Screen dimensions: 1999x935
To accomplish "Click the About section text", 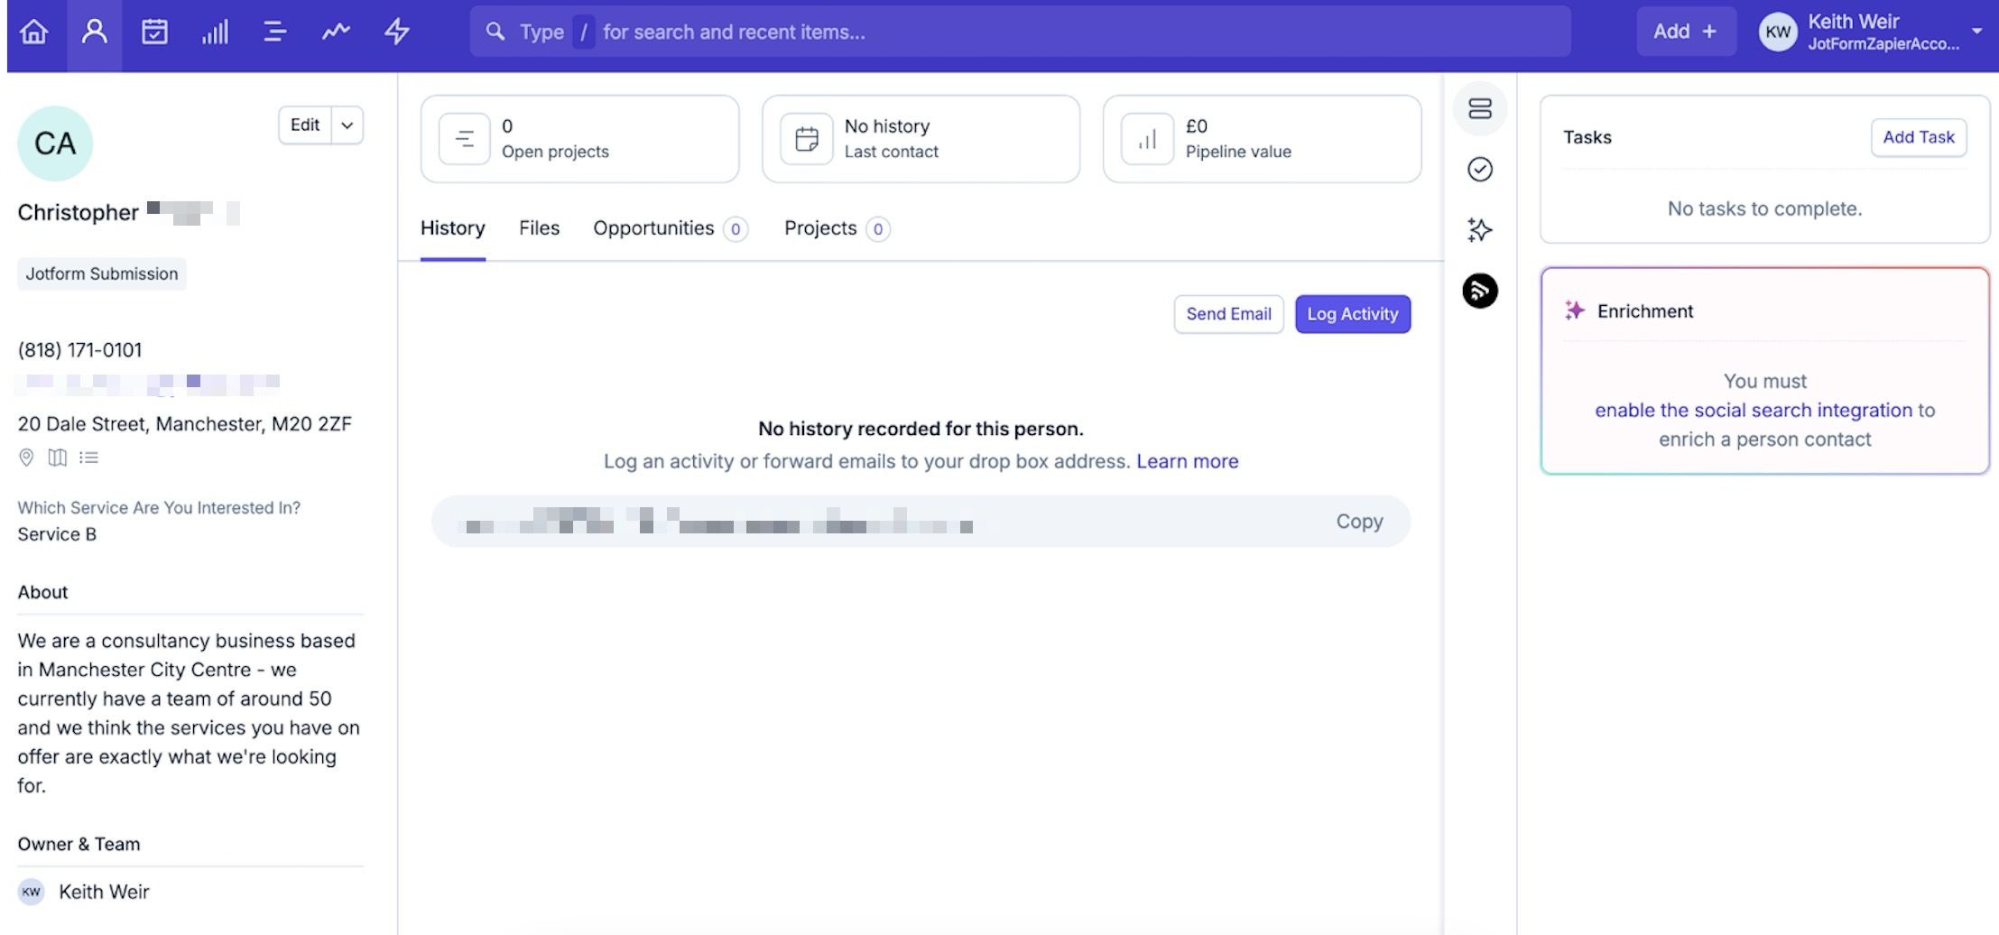I will coord(189,713).
